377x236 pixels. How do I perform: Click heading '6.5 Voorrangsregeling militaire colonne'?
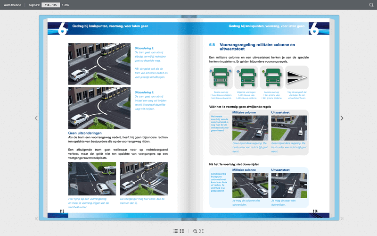point(252,47)
